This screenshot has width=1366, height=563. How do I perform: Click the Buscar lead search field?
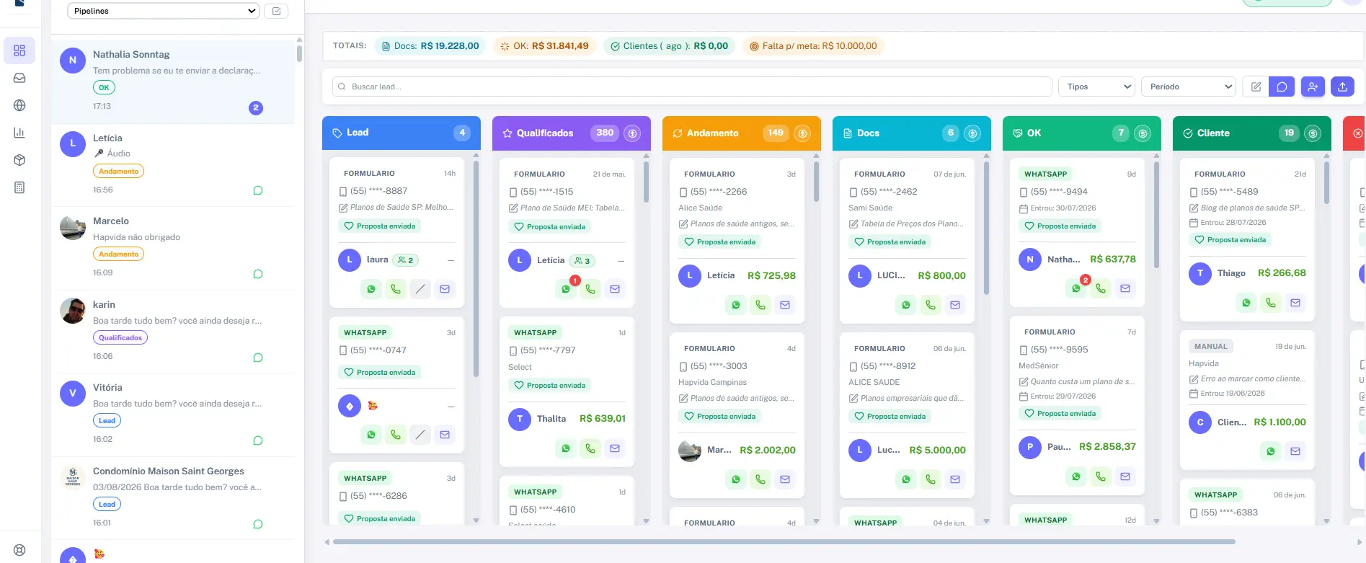point(692,87)
